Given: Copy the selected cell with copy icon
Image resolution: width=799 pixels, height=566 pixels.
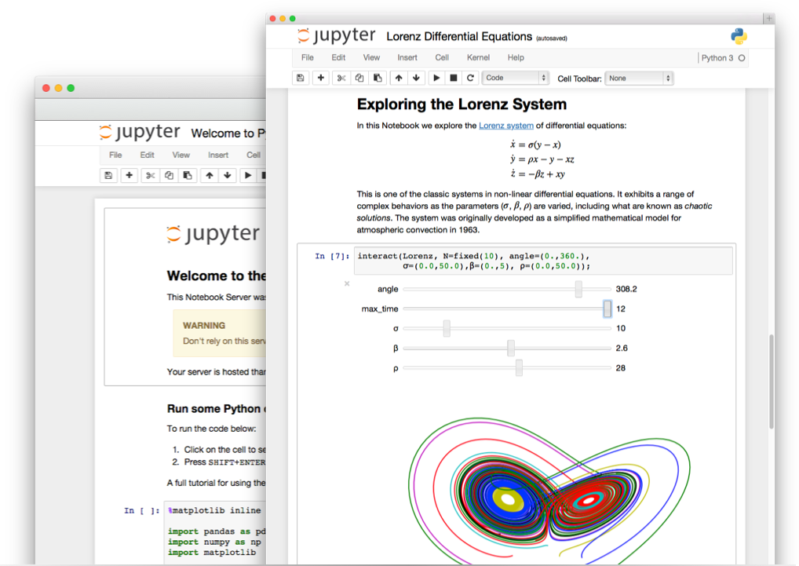Looking at the screenshot, I should click(x=359, y=78).
